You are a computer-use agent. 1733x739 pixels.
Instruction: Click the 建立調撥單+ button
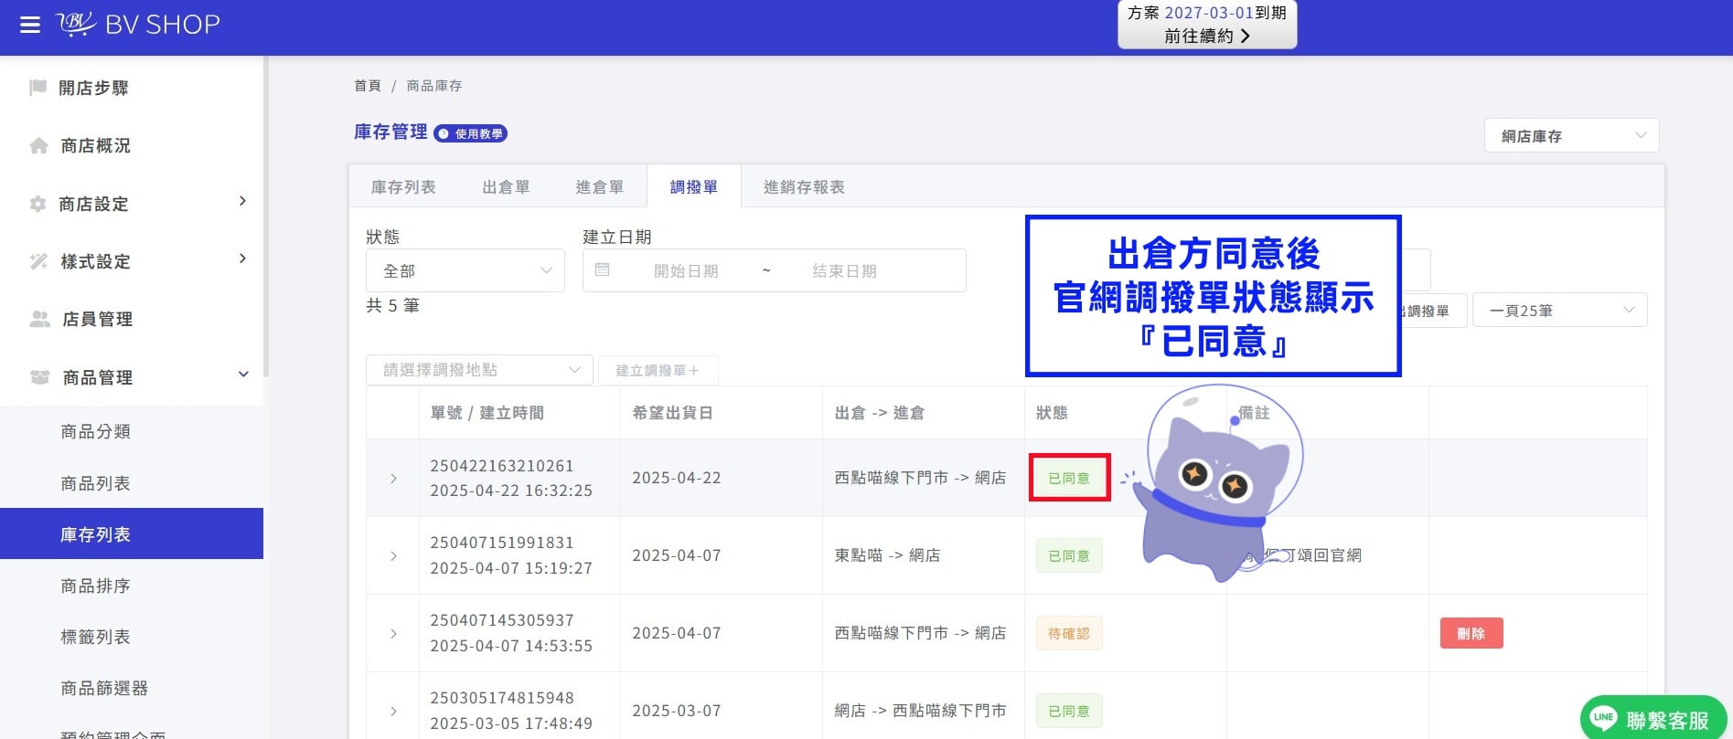(658, 370)
